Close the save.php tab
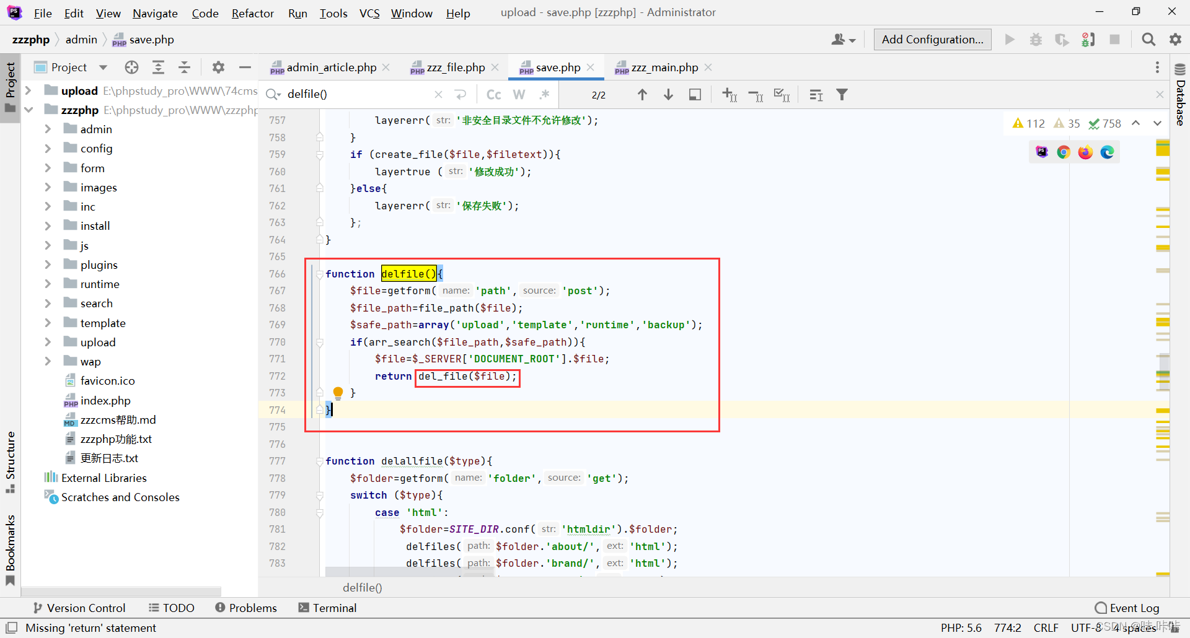 click(x=591, y=67)
